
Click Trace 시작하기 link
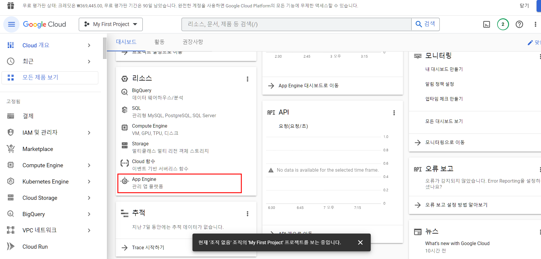(x=148, y=247)
